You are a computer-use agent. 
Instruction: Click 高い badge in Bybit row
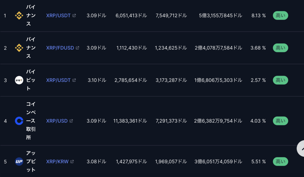pyautogui.click(x=280, y=80)
